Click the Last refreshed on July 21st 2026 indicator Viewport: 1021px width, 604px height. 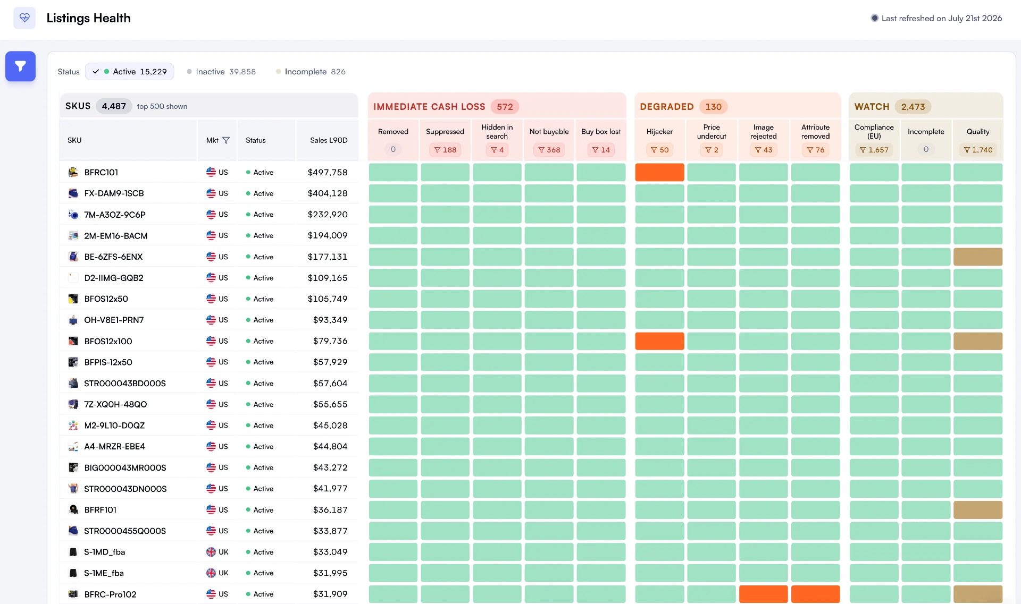point(936,18)
